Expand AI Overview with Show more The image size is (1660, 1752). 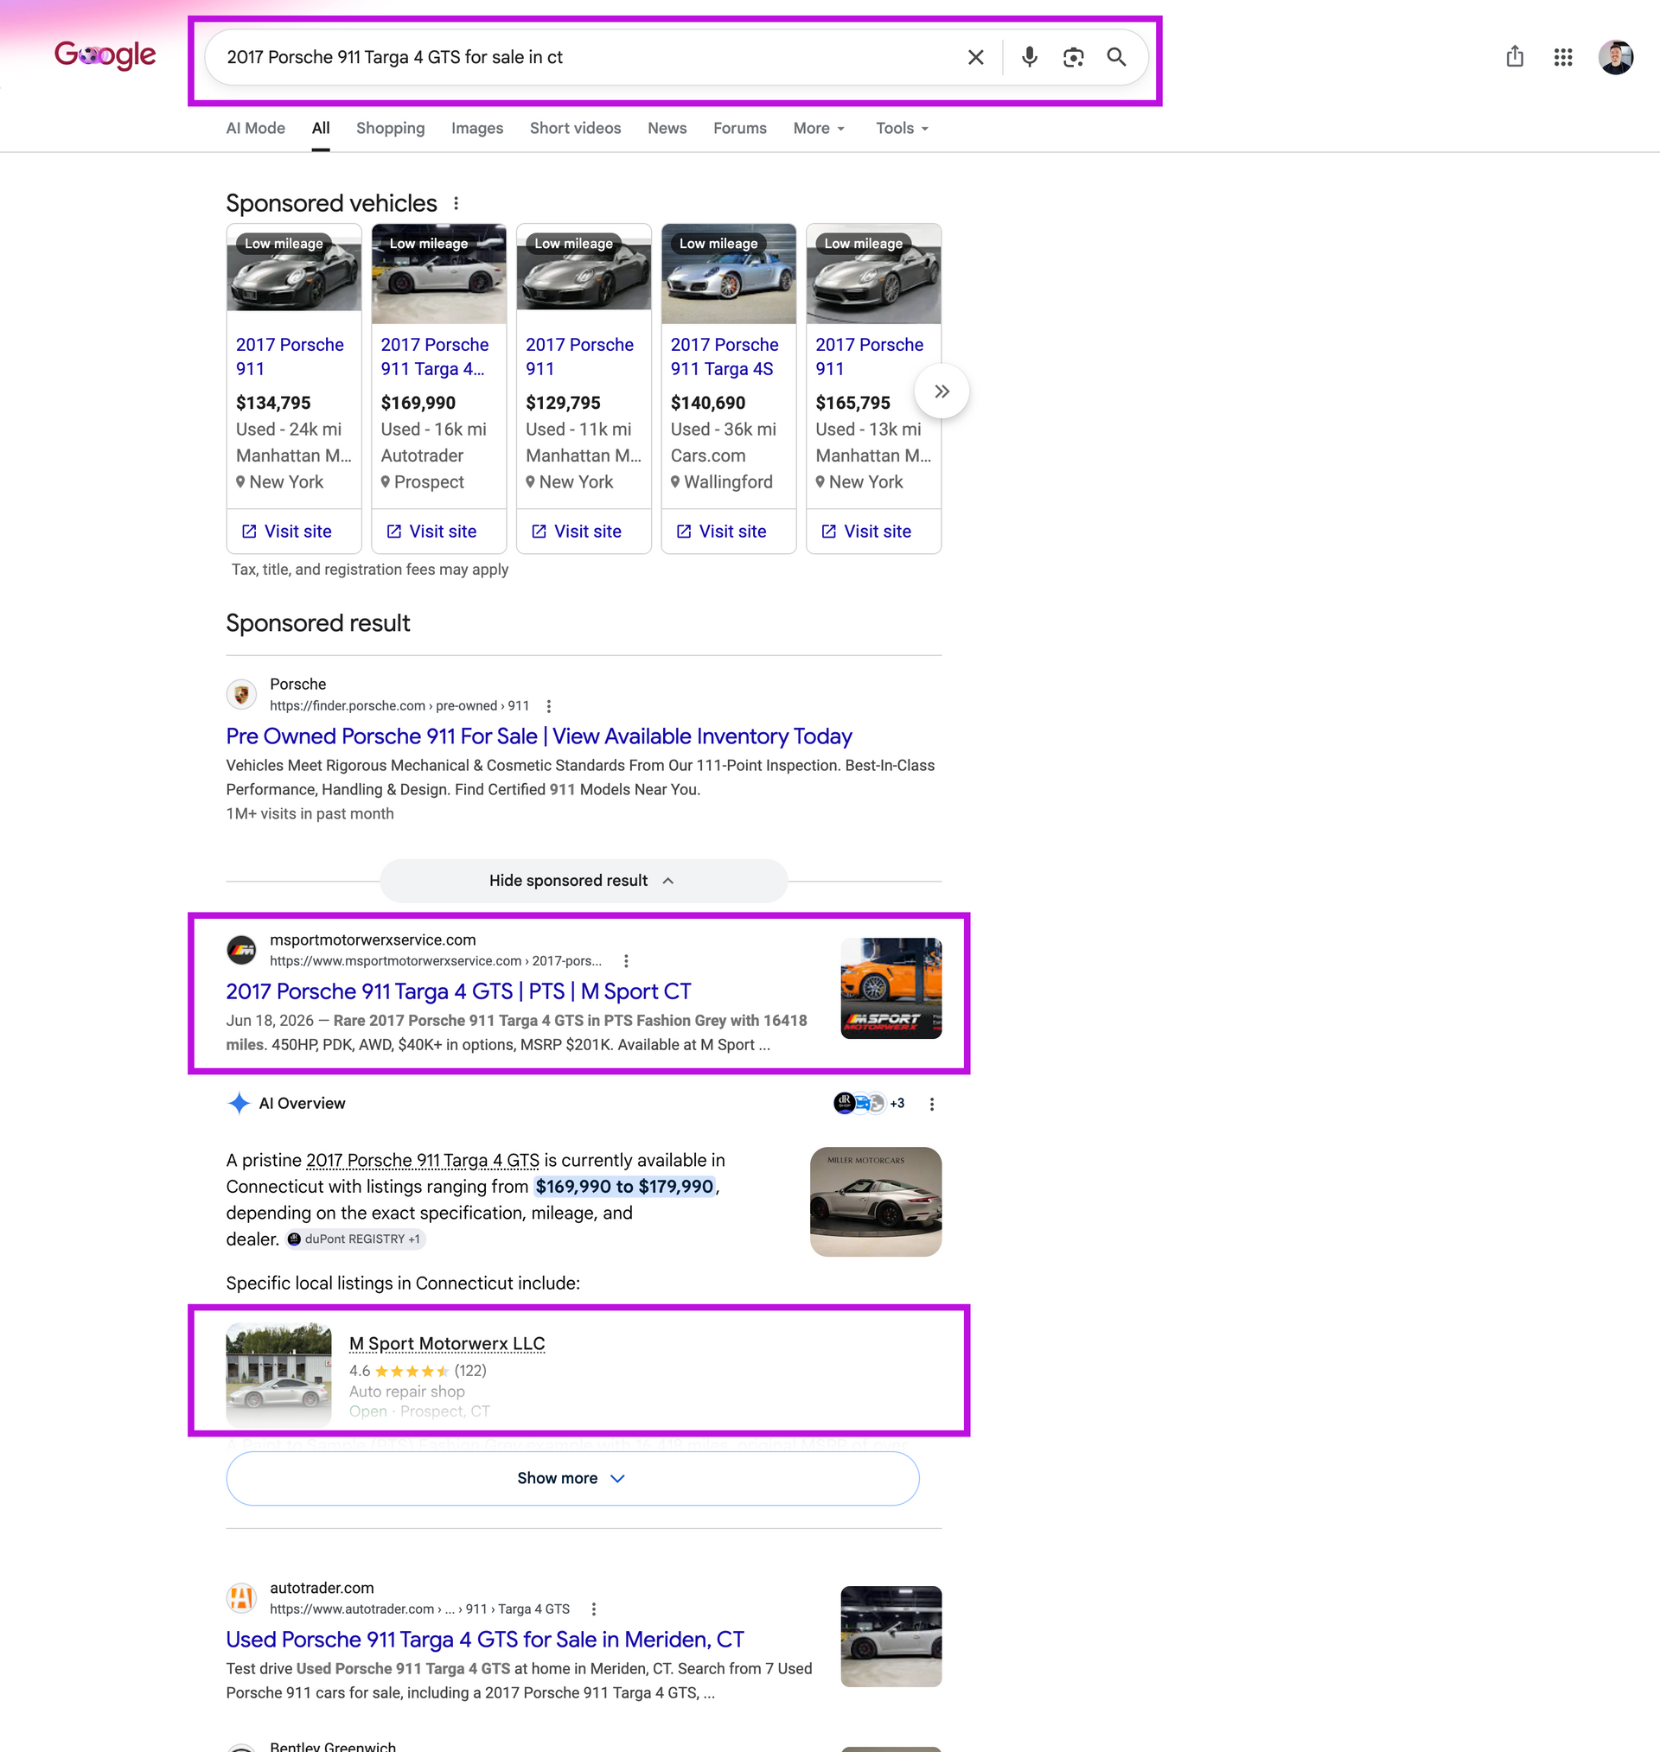572,1479
